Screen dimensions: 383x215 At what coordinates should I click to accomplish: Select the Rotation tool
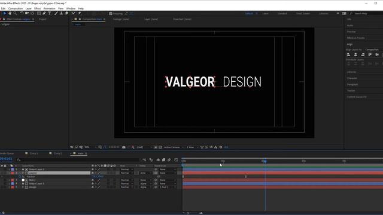[x=22, y=13]
